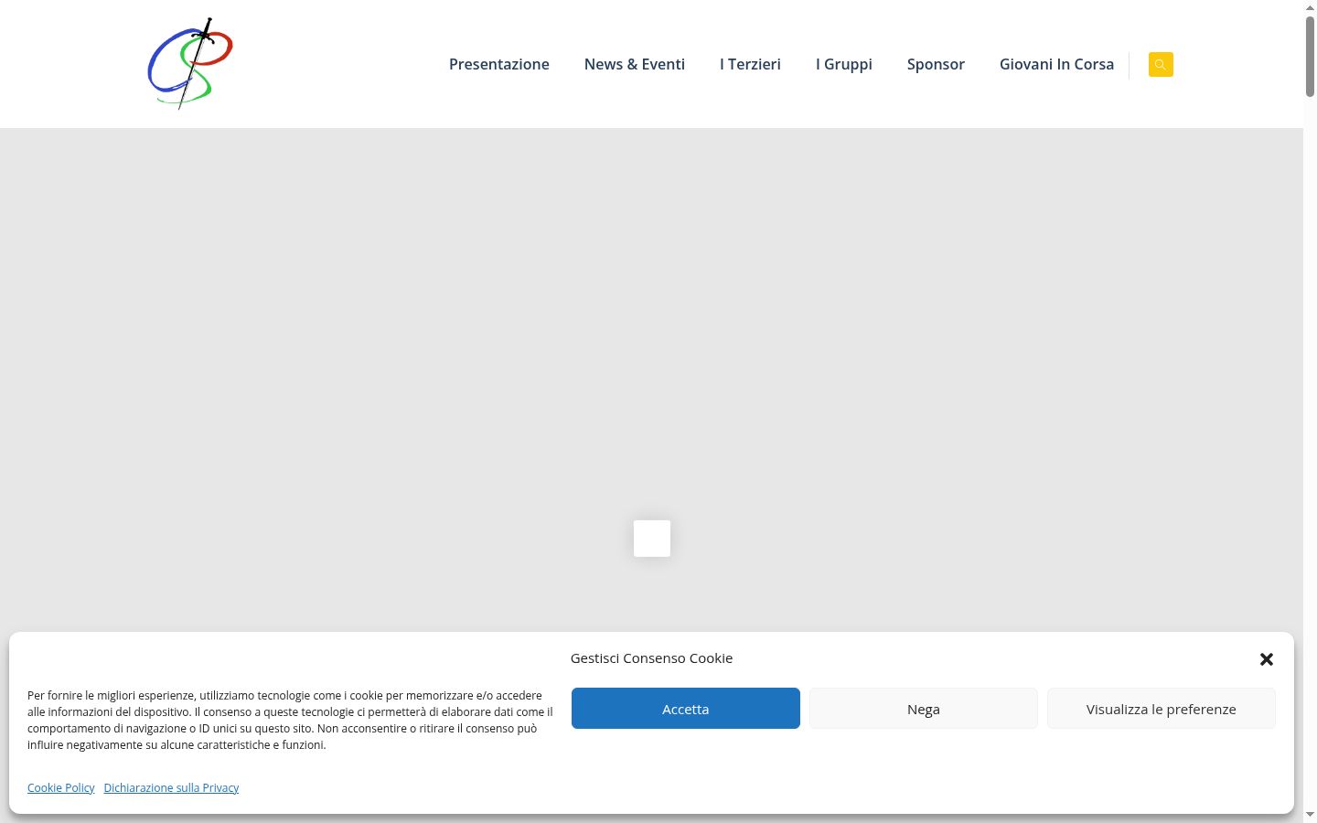
Task: Visit the Sponsor page
Action: pyautogui.click(x=936, y=64)
